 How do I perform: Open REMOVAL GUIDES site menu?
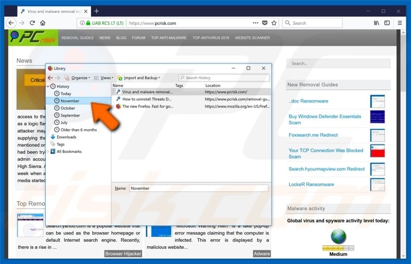tap(78, 38)
